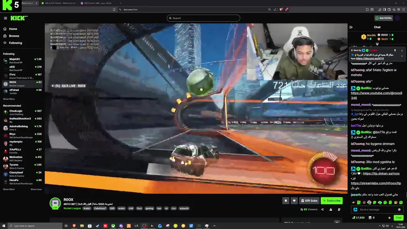Open XAoPiLLz recommended channel
407x229 pixels.
tap(22, 151)
